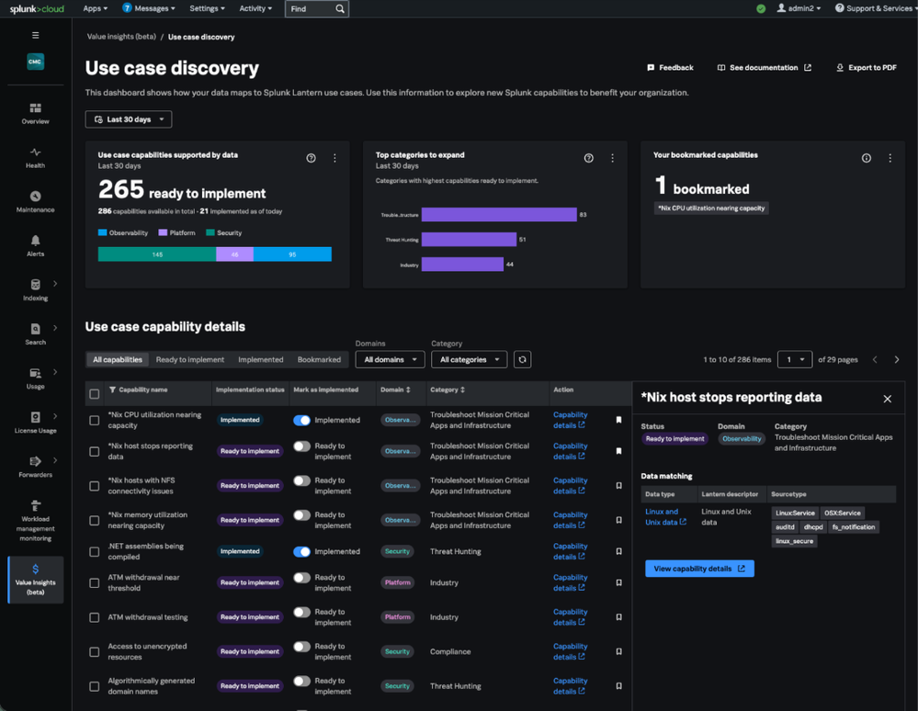The image size is (918, 711).
Task: Click Export to PDF
Action: 867,68
